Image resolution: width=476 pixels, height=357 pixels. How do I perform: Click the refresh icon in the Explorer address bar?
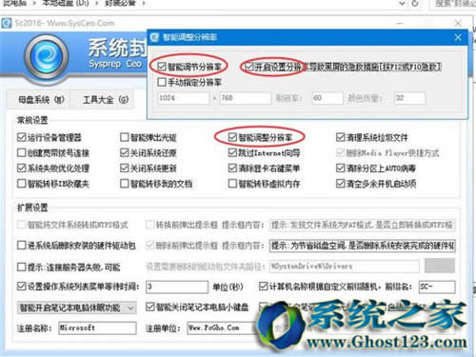[x=414, y=4]
